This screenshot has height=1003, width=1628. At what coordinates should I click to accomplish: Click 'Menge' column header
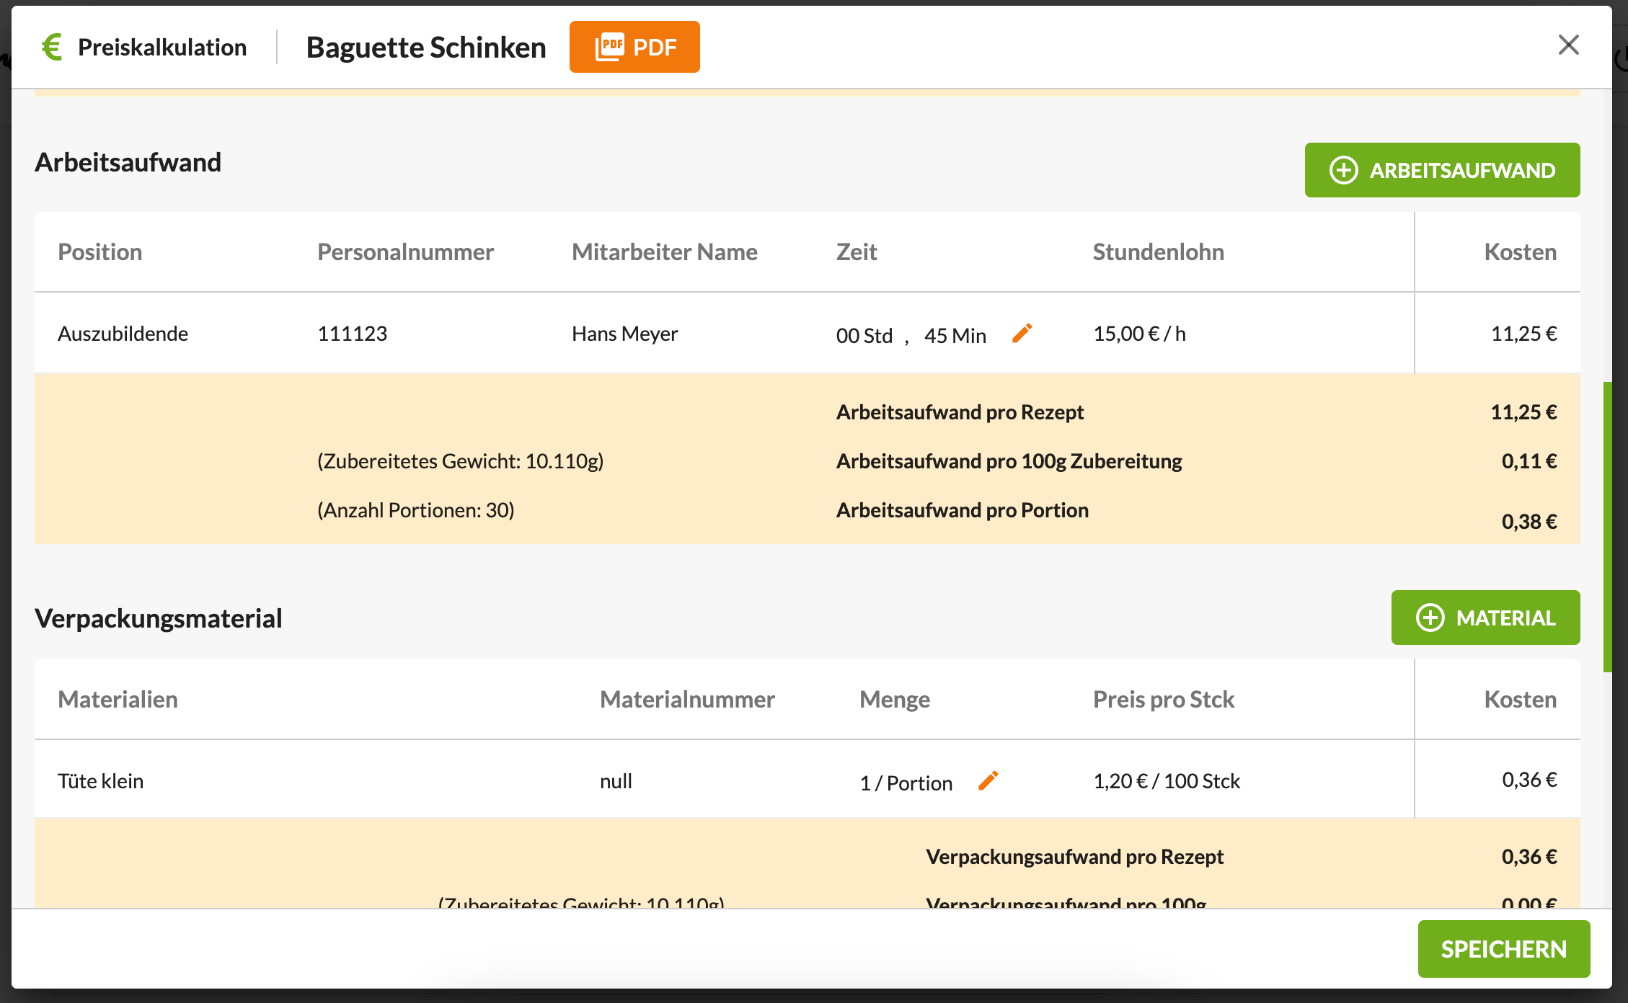[x=894, y=700]
